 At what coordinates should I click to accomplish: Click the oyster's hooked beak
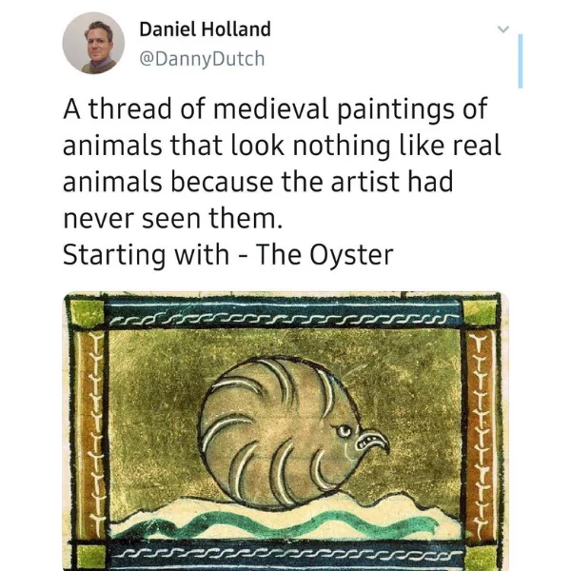[x=374, y=441]
